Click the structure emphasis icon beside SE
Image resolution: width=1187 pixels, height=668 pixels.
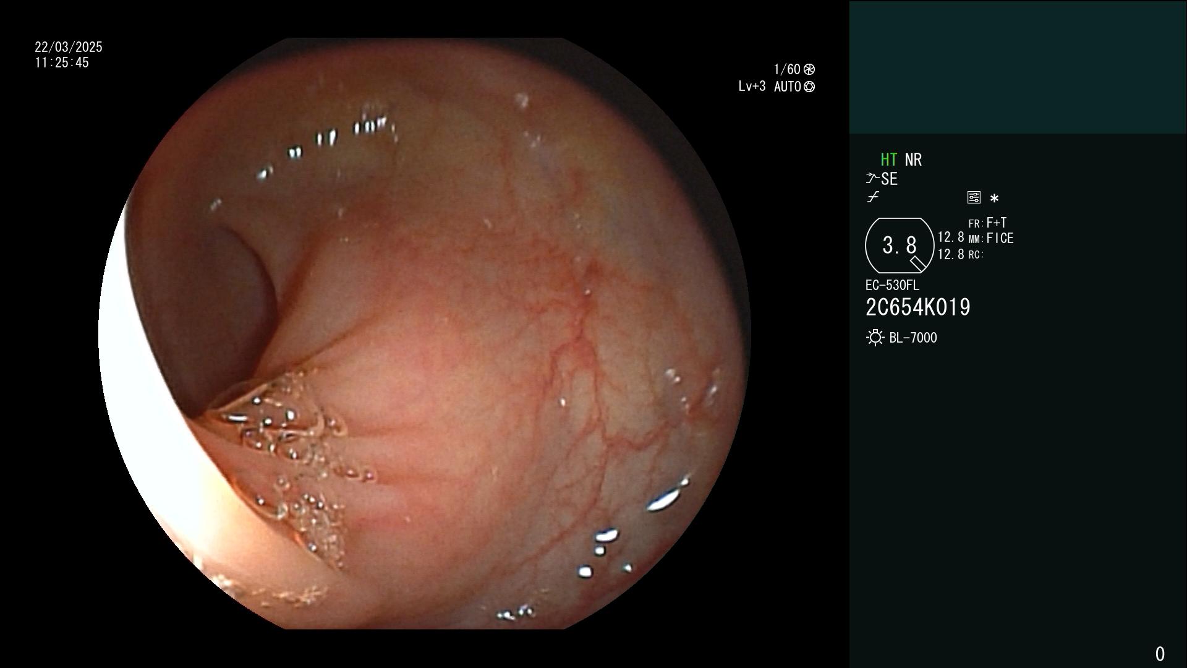pyautogui.click(x=872, y=179)
